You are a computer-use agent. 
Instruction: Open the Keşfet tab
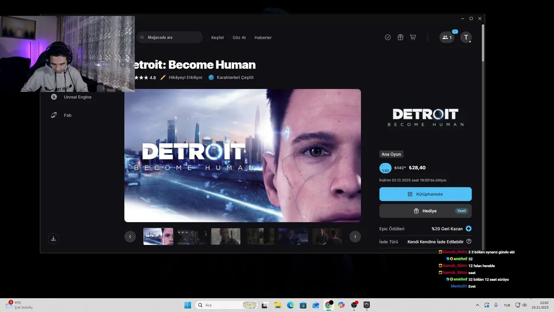(x=217, y=38)
